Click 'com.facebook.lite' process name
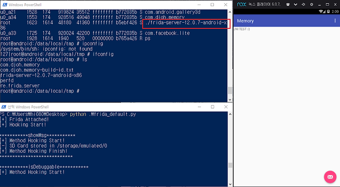The height and width of the screenshot is (187, 340). (x=167, y=33)
